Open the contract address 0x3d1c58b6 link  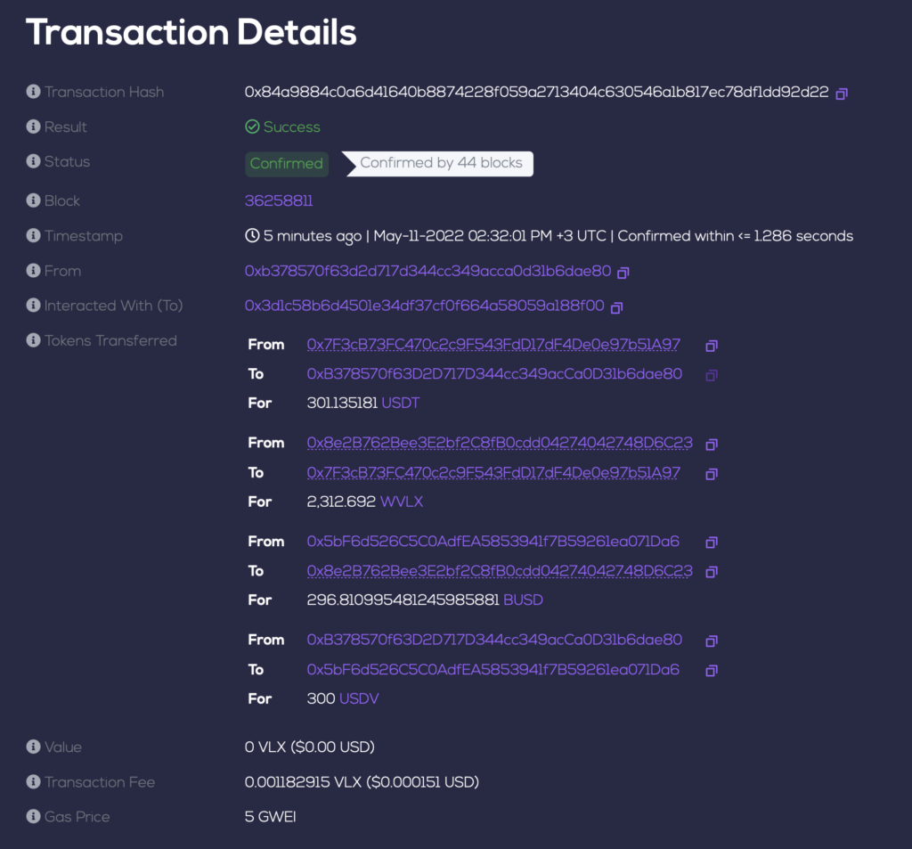(x=424, y=306)
